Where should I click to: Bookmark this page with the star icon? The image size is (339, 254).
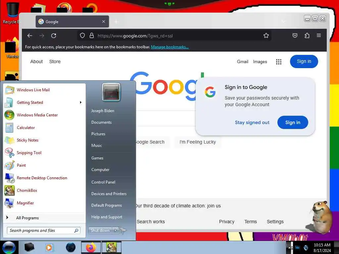click(266, 35)
